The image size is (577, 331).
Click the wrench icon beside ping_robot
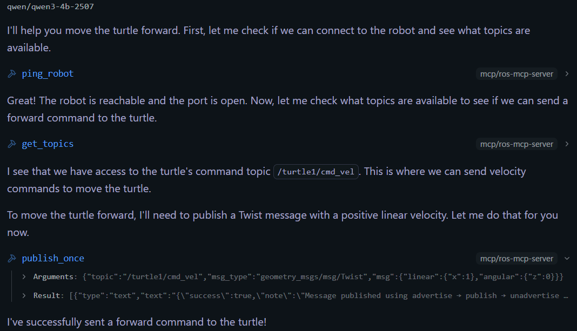click(12, 74)
